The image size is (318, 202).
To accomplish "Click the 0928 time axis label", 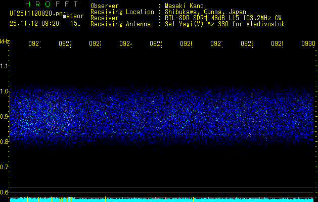I will [247, 44].
